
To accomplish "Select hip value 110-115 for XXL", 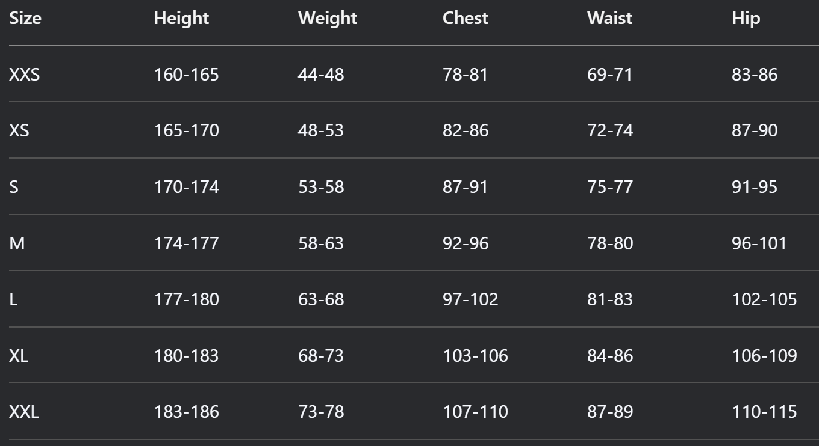I will pyautogui.click(x=765, y=412).
